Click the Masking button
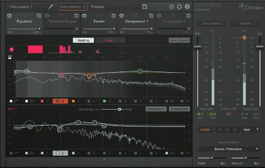The width and height of the screenshot is (265, 168). [83, 40]
